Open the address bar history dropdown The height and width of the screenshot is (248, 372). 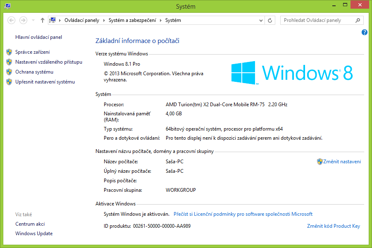[261, 20]
